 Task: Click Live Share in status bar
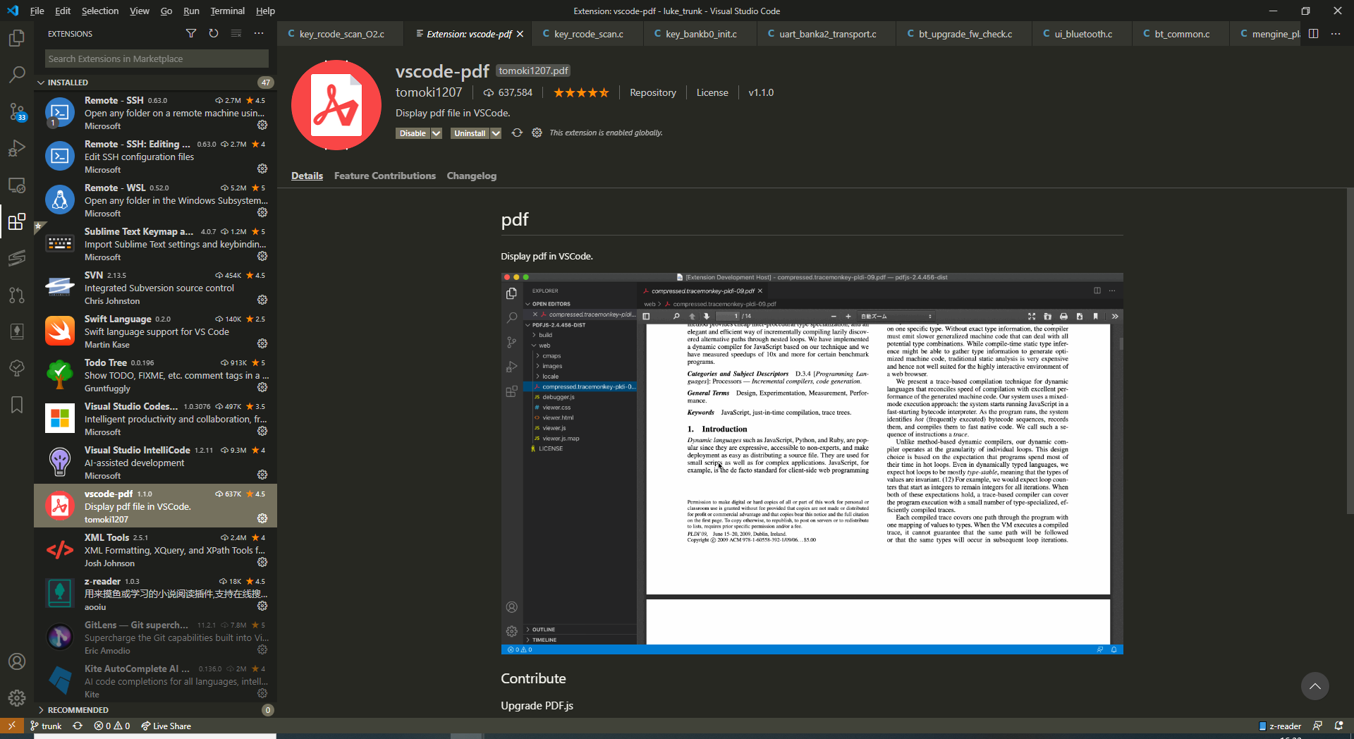[166, 726]
